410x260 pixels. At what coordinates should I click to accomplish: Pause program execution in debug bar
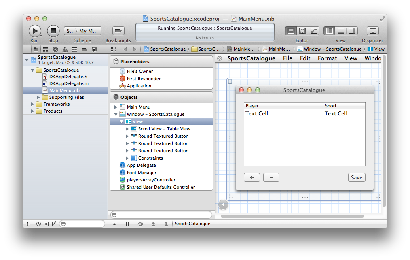127,224
